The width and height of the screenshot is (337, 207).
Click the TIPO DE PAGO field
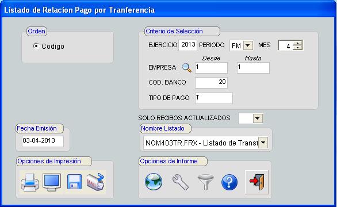coord(214,98)
